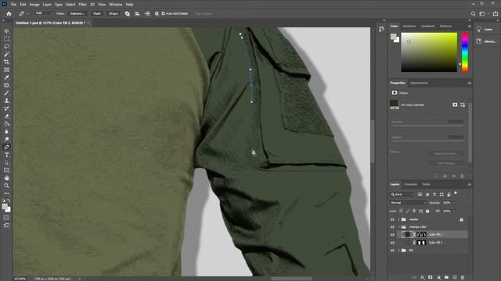Select the Path Selection tool
The width and height of the screenshot is (501, 281).
[6, 162]
